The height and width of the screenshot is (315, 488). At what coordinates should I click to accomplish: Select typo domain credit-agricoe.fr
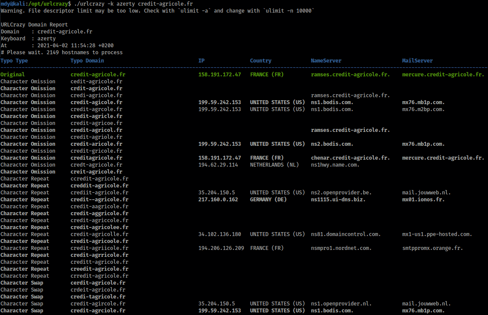97,123
